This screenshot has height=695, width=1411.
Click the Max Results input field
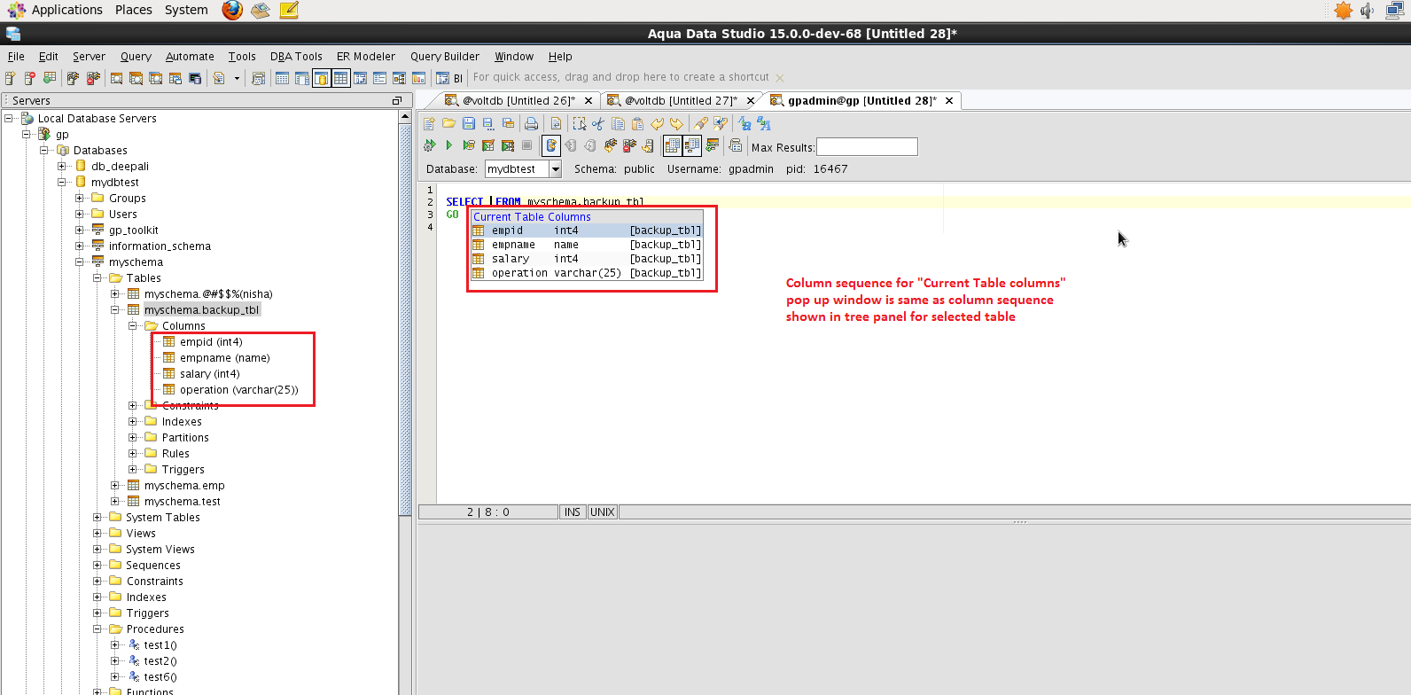867,147
